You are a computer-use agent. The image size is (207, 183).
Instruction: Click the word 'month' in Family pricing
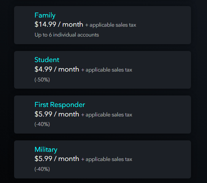coord(73,24)
